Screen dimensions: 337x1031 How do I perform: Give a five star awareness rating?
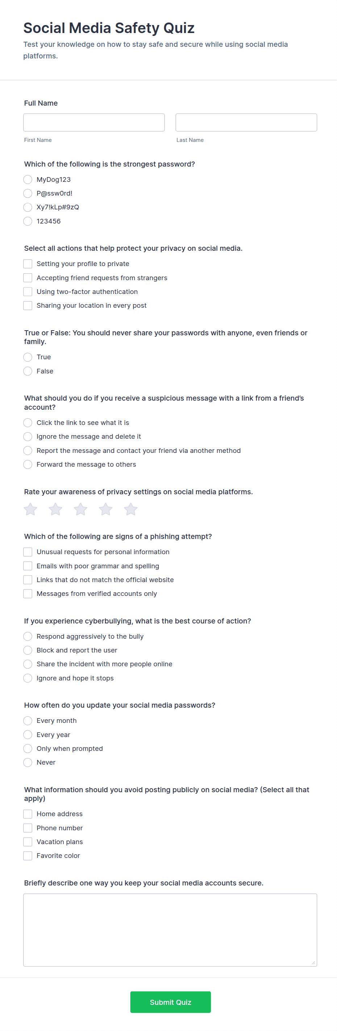click(131, 510)
